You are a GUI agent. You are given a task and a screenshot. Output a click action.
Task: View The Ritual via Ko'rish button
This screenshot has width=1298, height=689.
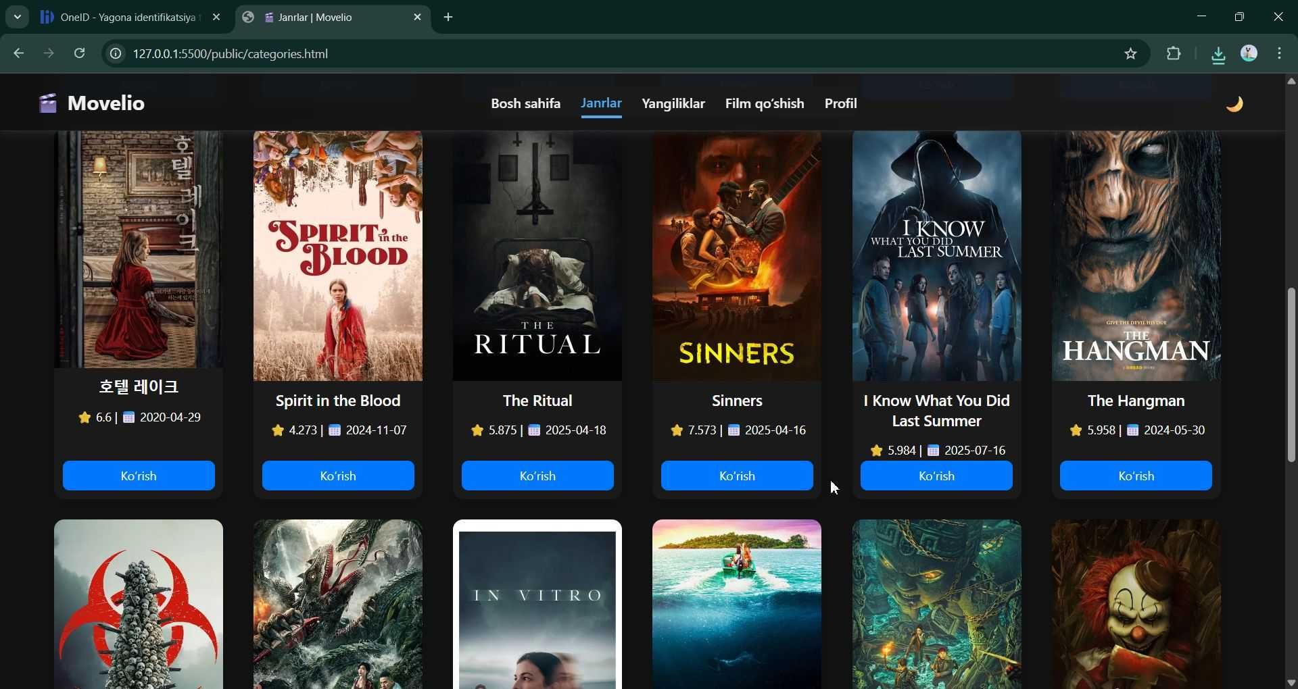(x=537, y=476)
